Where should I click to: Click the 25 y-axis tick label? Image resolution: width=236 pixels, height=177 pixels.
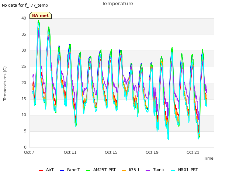[x=24, y=66]
